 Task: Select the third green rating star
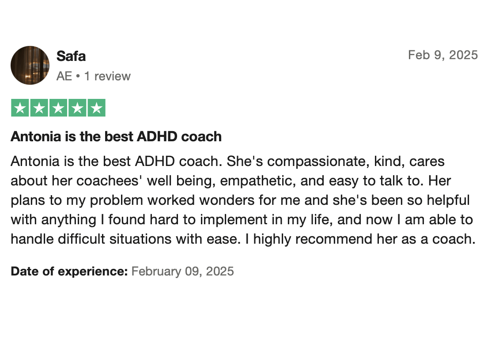point(58,108)
